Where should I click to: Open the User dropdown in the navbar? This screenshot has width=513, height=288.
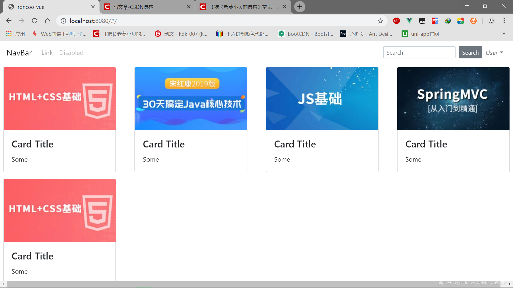click(x=494, y=53)
